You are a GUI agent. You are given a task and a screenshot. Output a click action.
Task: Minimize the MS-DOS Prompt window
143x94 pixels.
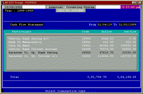(x=133, y=3)
